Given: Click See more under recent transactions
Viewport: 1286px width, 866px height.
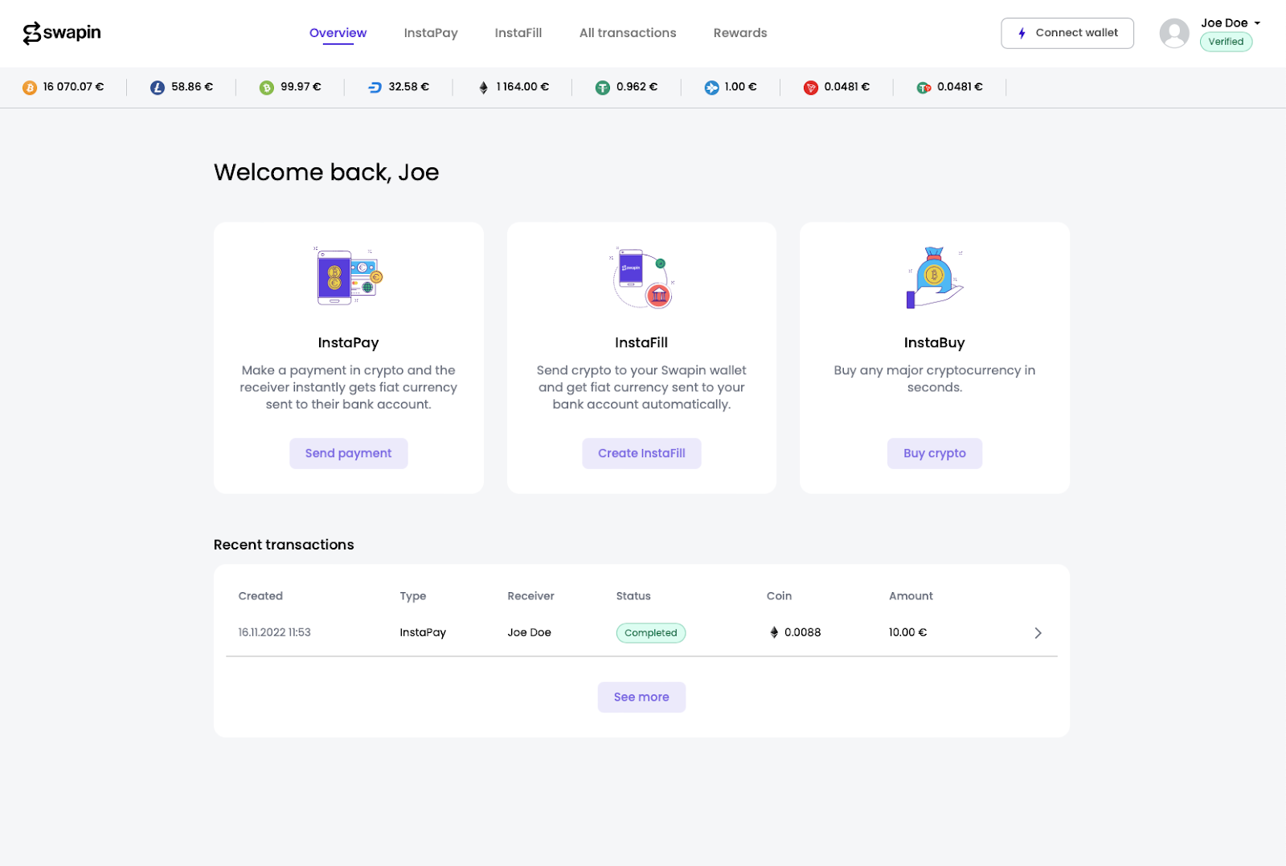Looking at the screenshot, I should pos(641,697).
